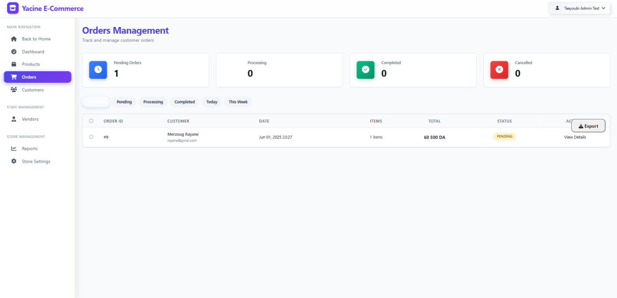Image resolution: width=617 pixels, height=298 pixels.
Task: Click the Export button
Action: [588, 126]
